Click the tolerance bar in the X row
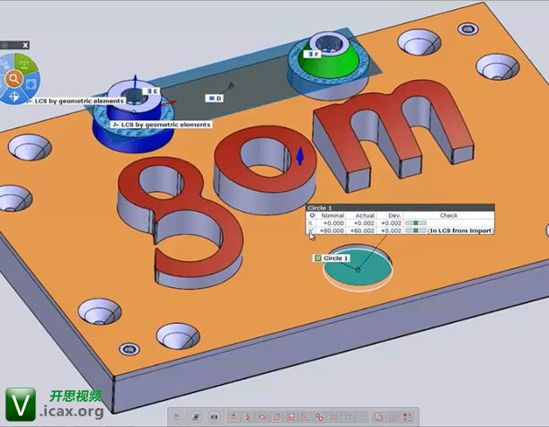Viewport: 549px width, 427px height. [416, 223]
